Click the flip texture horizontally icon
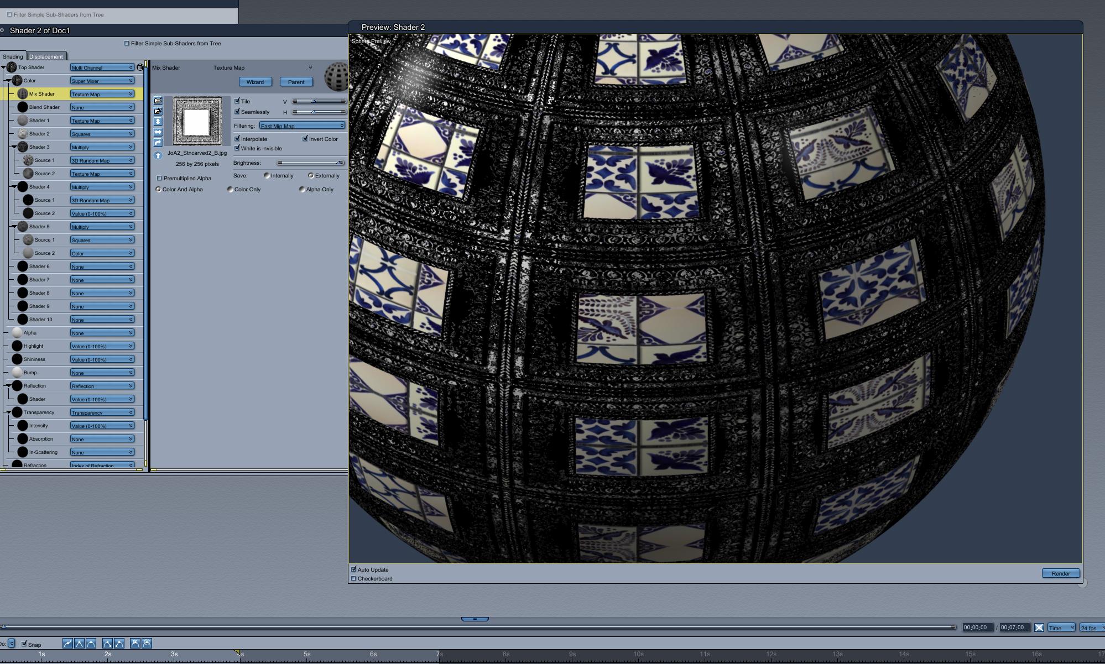 pos(158,132)
